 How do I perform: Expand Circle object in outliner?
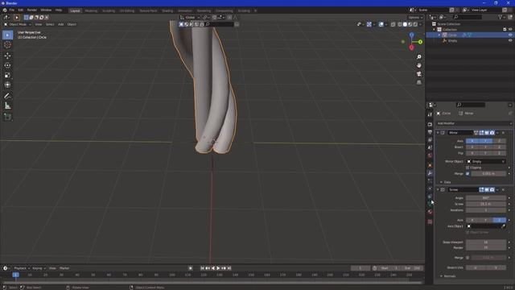tap(439, 35)
